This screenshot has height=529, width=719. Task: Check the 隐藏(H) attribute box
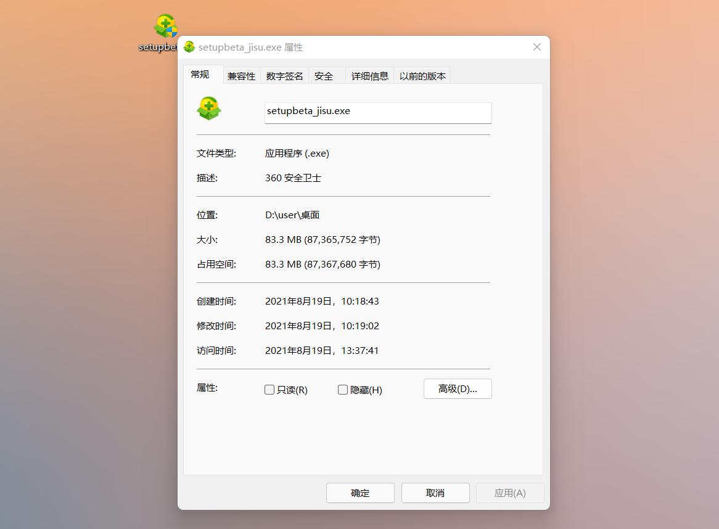343,389
